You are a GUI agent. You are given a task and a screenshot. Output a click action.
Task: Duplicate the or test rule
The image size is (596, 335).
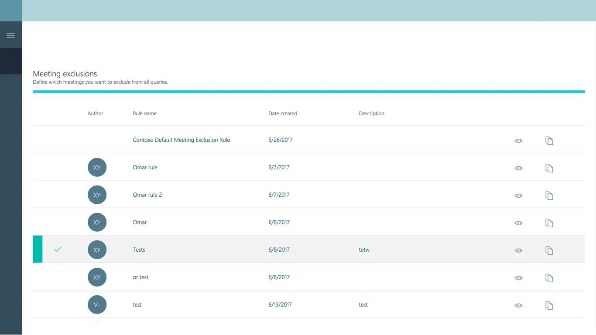click(x=549, y=277)
